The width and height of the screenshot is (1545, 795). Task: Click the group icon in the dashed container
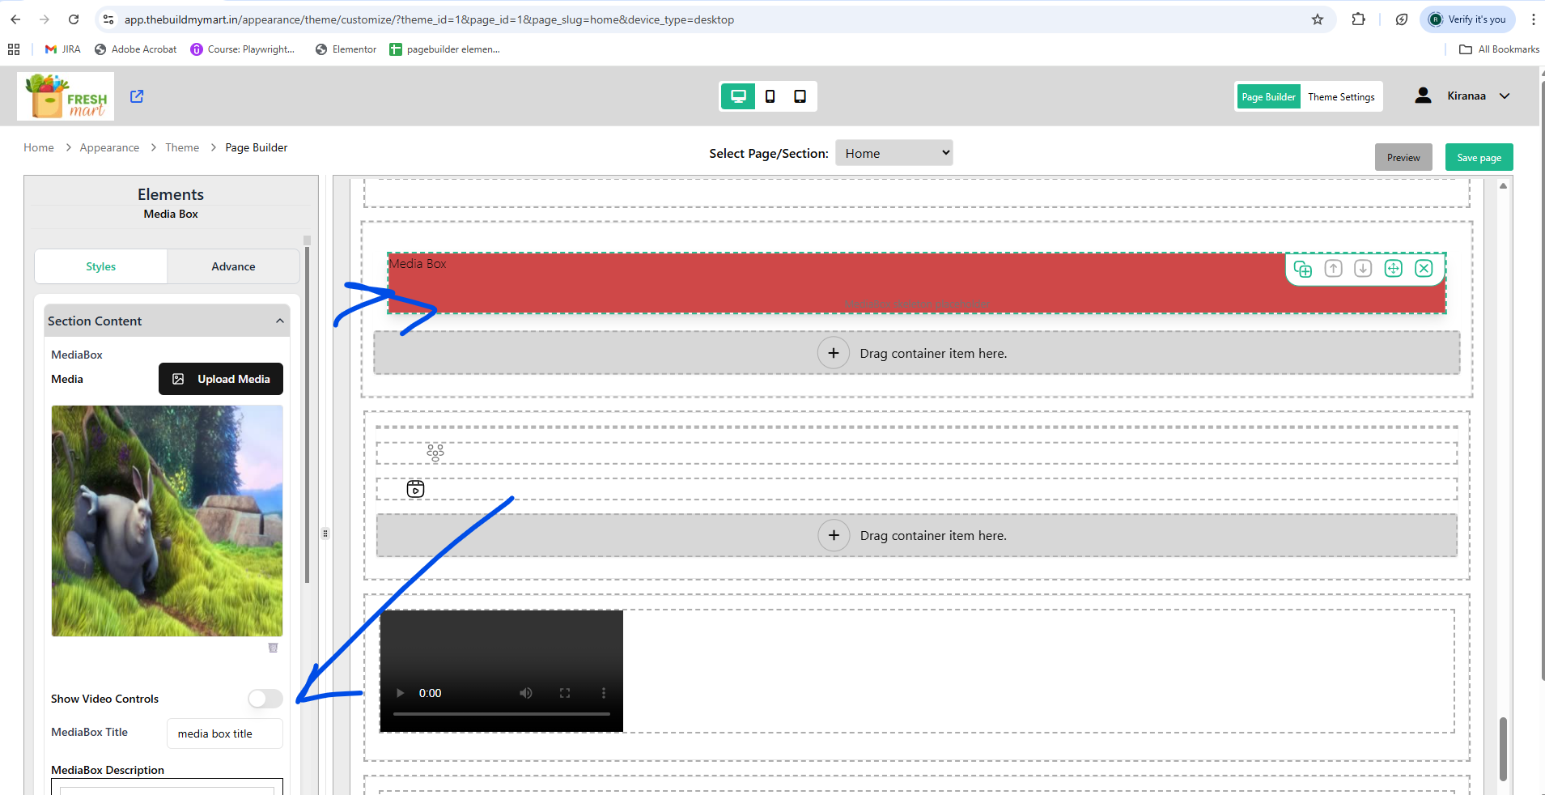coord(435,453)
